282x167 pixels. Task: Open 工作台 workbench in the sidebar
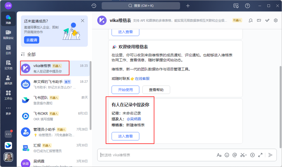pos(8,95)
